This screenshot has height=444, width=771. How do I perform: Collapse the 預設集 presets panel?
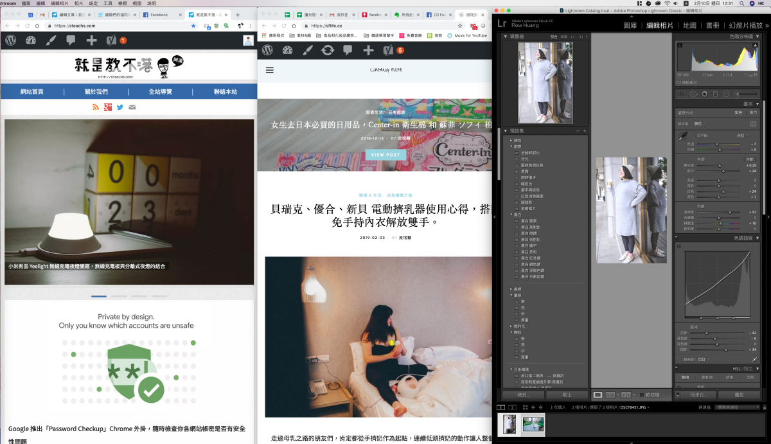click(x=505, y=130)
